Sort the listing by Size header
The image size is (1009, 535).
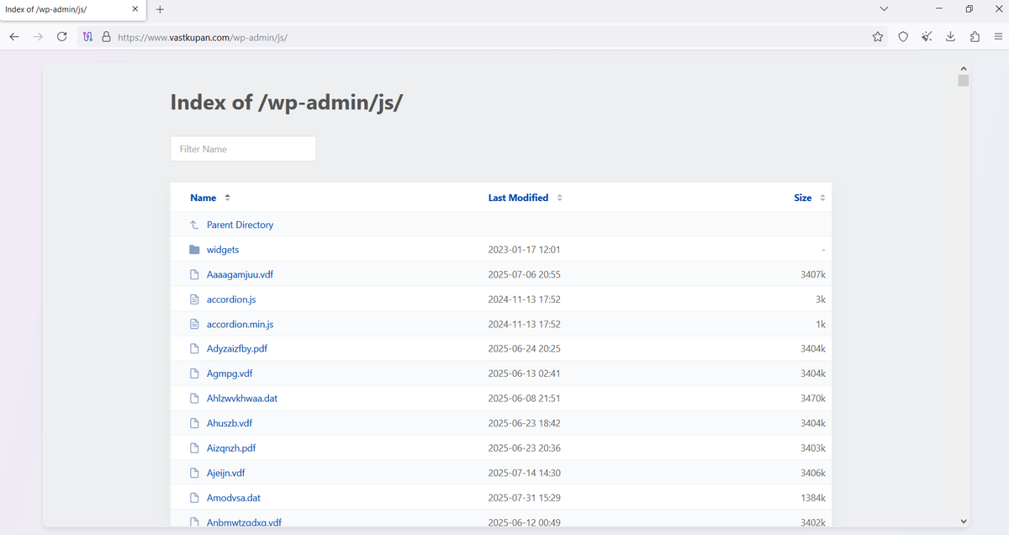803,198
